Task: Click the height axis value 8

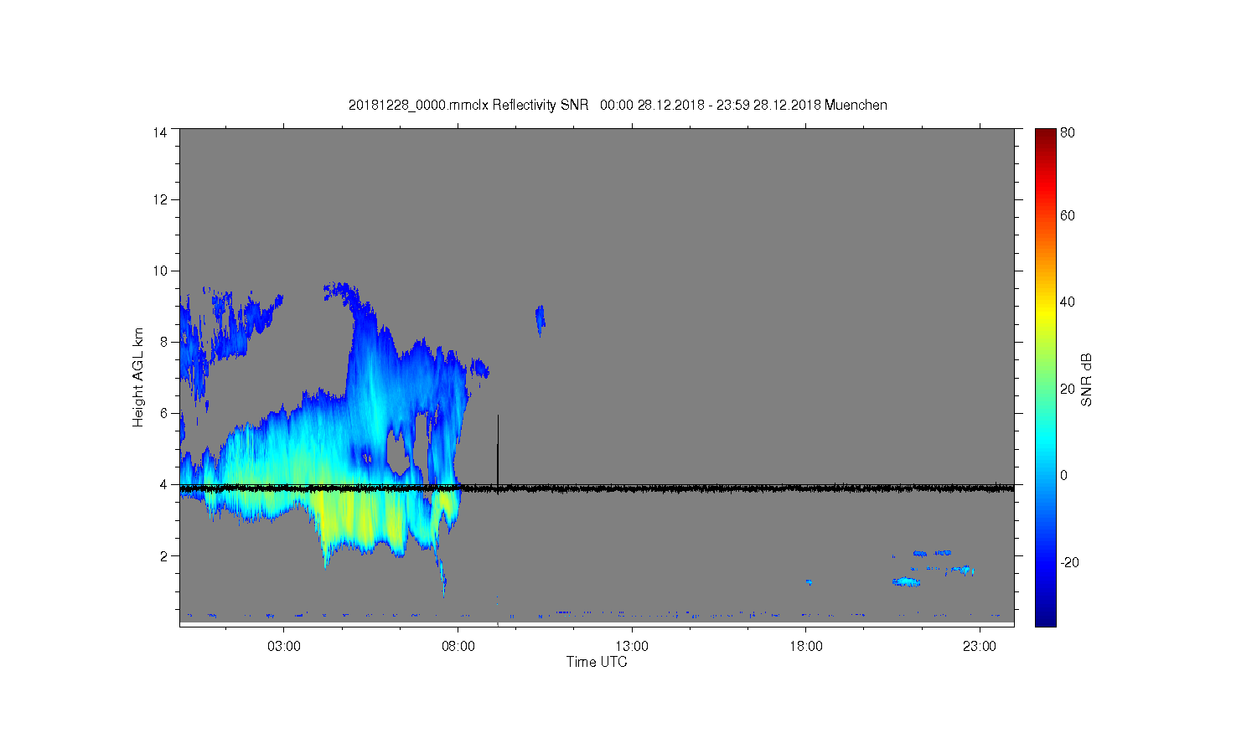Action: pyautogui.click(x=163, y=342)
